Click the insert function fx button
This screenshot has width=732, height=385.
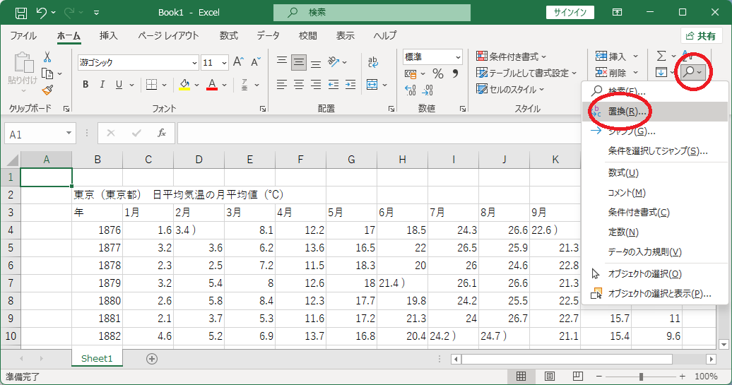pos(162,134)
